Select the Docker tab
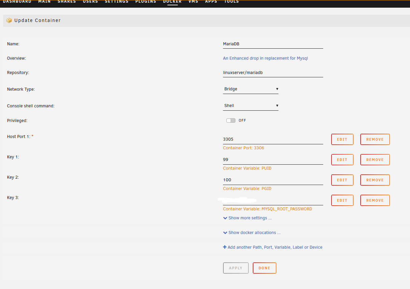Viewport: 410px width, 289px height. [x=172, y=2]
